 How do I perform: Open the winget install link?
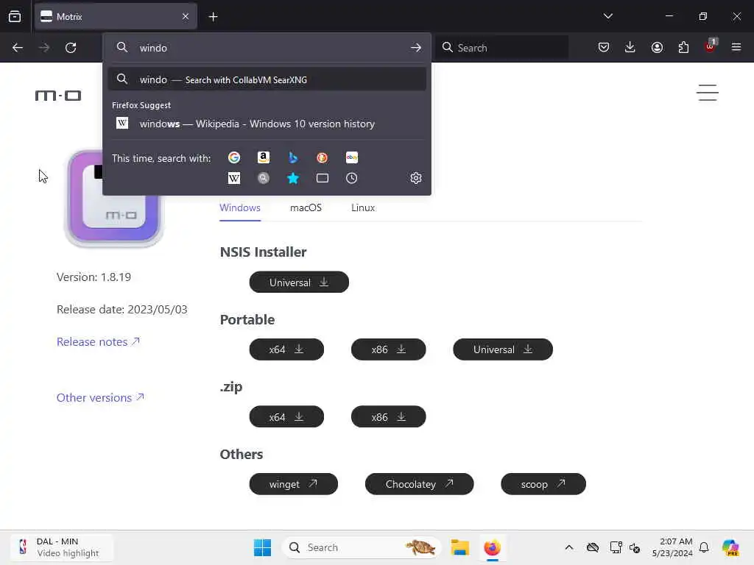(293, 484)
